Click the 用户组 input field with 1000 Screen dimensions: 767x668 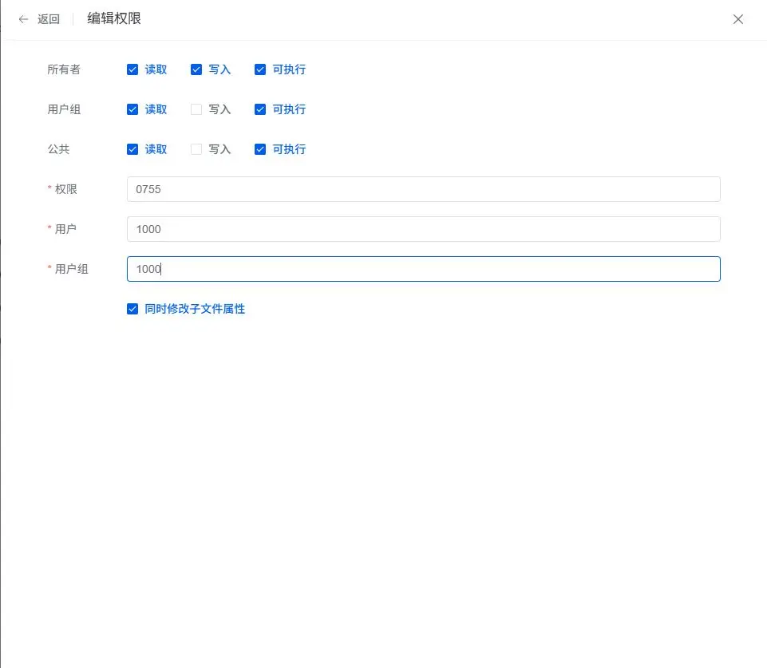pyautogui.click(x=423, y=269)
